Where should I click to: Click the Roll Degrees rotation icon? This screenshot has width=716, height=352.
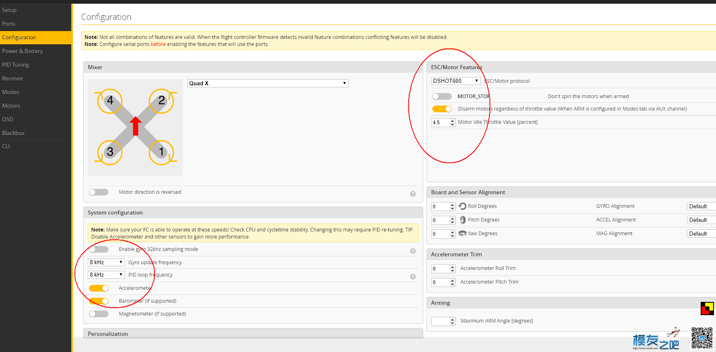point(463,206)
